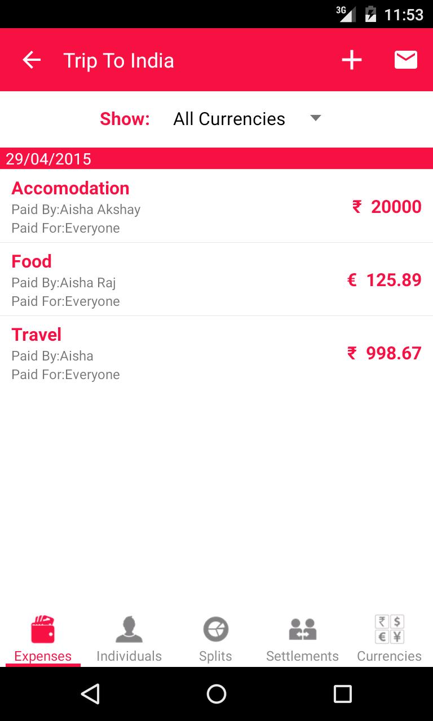Image resolution: width=433 pixels, height=721 pixels.
Task: Tap the back arrow icon
Action: pyautogui.click(x=32, y=60)
